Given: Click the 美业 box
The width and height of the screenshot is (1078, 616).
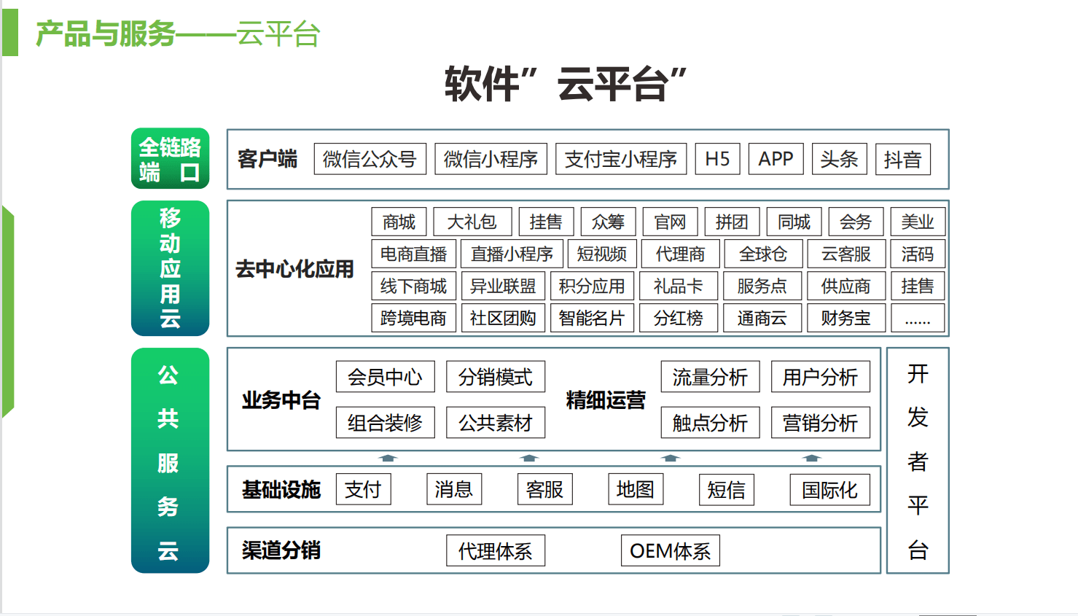Looking at the screenshot, I should point(918,222).
